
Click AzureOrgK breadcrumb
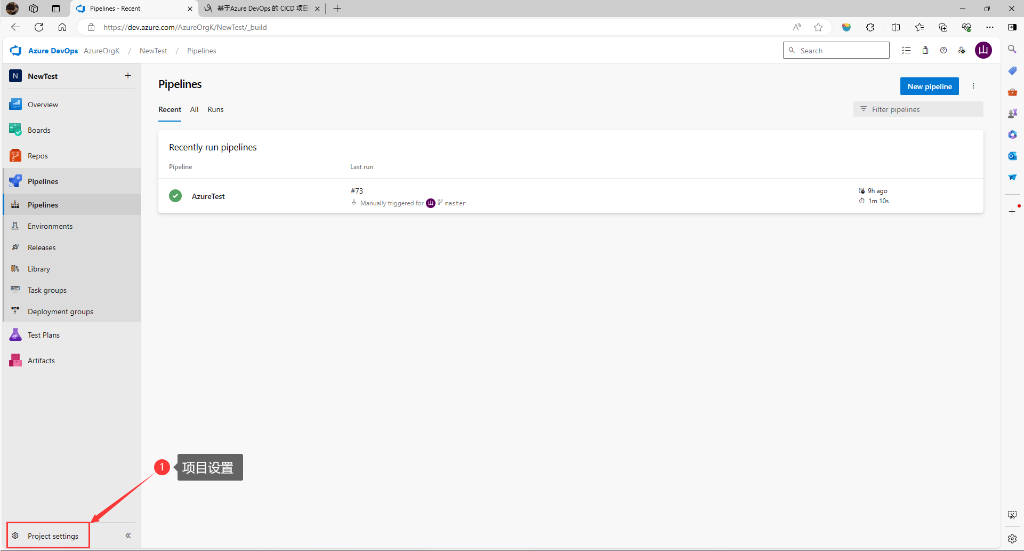coord(101,51)
